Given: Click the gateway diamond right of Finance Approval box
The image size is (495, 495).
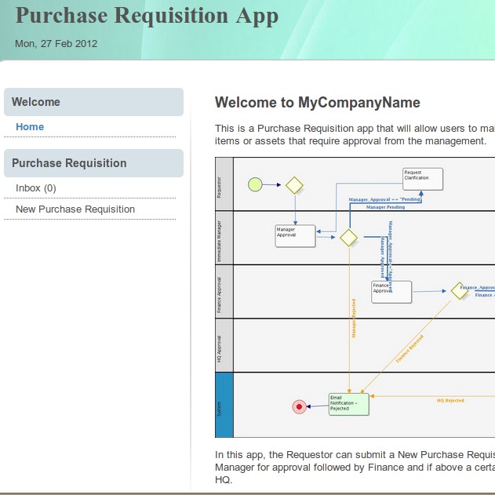Looking at the screenshot, I should pos(459,290).
